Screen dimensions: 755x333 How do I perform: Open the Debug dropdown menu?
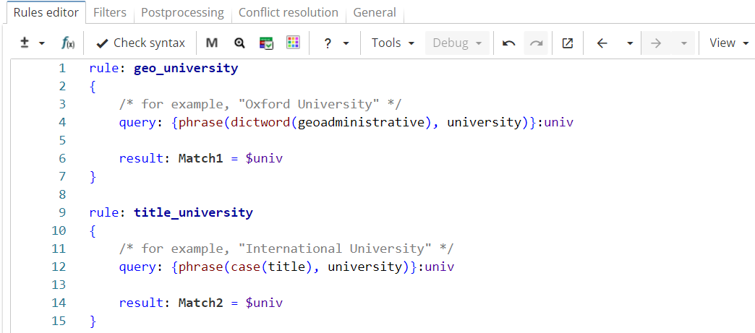[458, 43]
